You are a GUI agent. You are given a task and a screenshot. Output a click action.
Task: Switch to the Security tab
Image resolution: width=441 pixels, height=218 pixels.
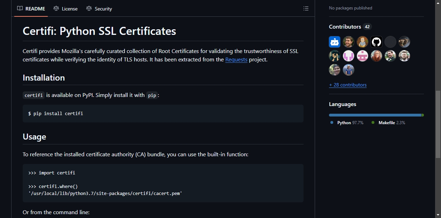point(99,8)
